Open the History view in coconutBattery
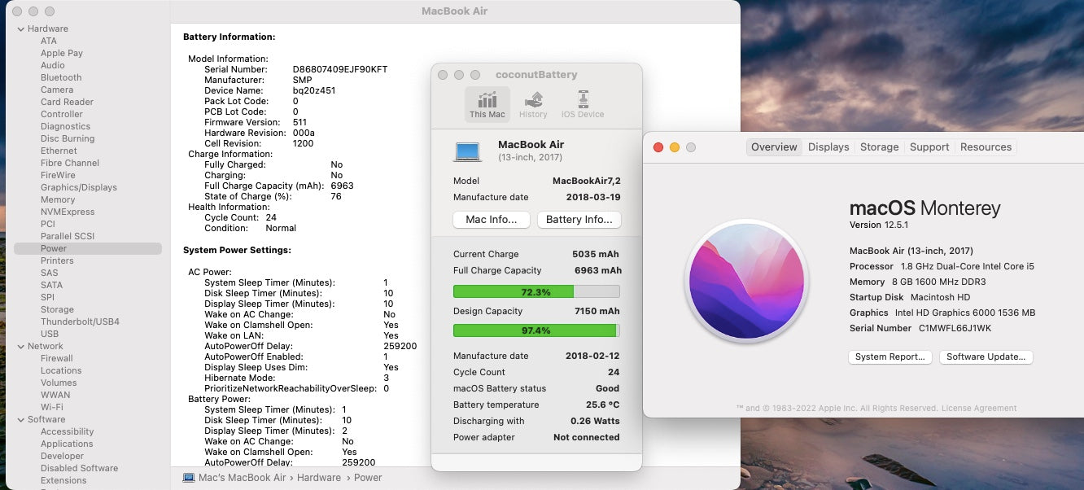Image resolution: width=1084 pixels, height=490 pixels. coord(533,104)
